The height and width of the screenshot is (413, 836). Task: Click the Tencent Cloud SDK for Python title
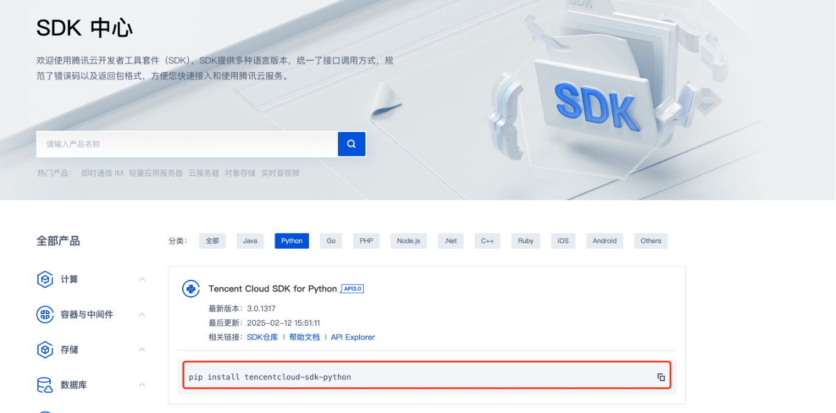pyautogui.click(x=273, y=289)
